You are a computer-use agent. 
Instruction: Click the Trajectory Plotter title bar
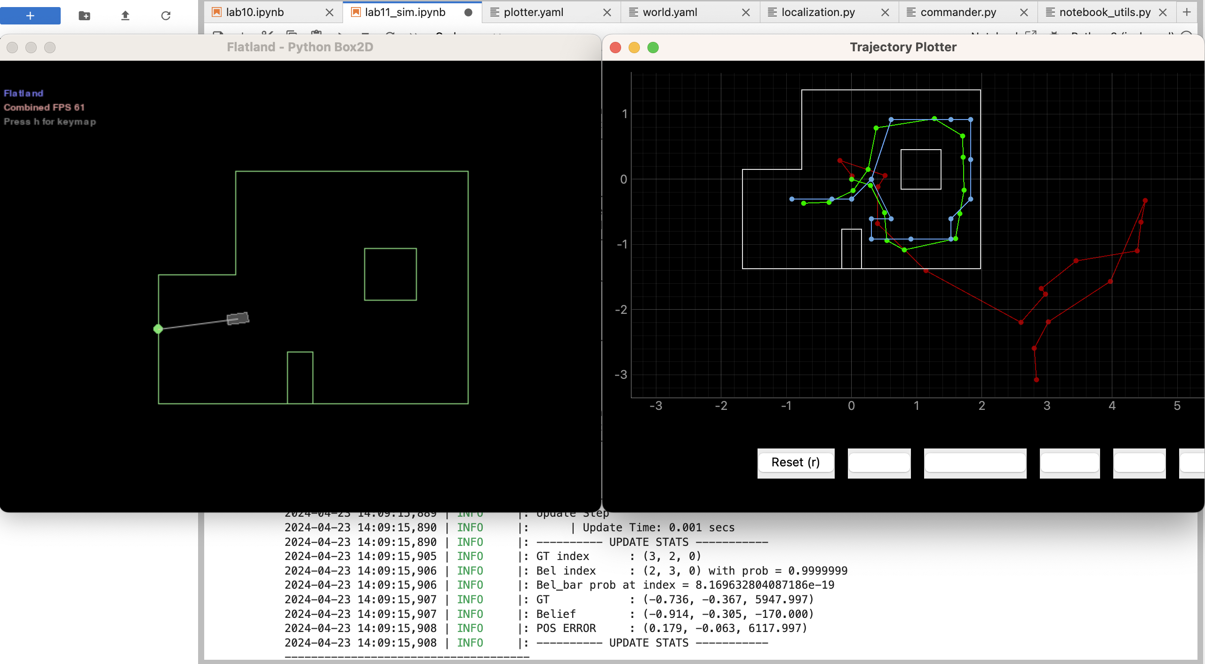903,47
